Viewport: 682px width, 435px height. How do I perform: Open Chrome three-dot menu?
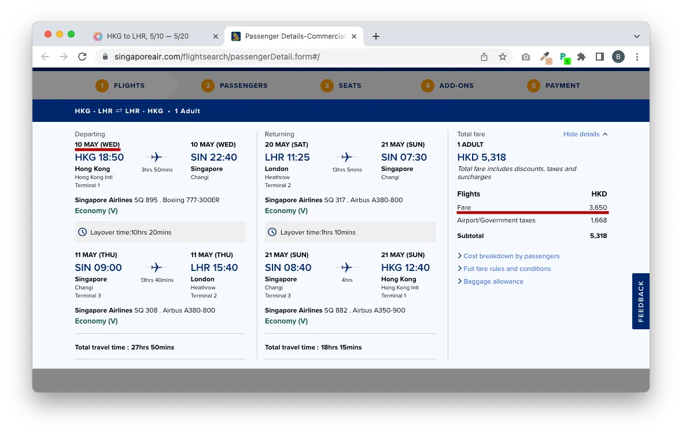(637, 57)
